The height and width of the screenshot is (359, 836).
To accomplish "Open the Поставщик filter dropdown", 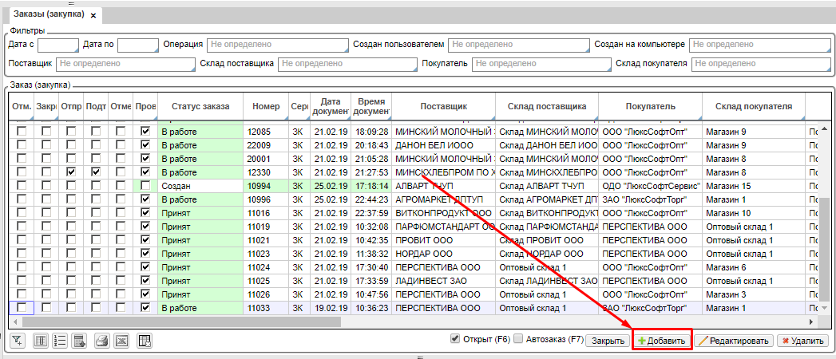I will tap(125, 63).
